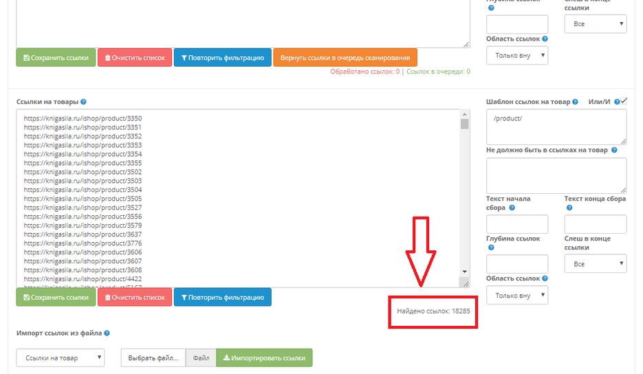Click help icon next to 'Ссылки на товары'

pos(83,102)
